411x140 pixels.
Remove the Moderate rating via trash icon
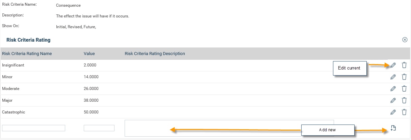click(x=404, y=89)
